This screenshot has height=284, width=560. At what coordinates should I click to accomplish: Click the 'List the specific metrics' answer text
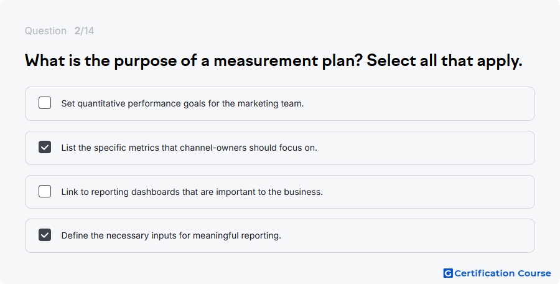pos(189,148)
